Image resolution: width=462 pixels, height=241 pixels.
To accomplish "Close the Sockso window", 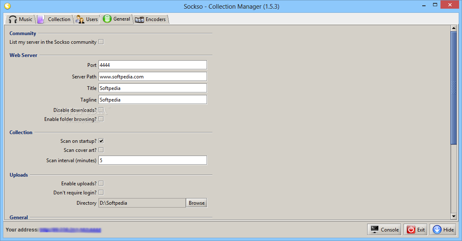I will [450, 5].
